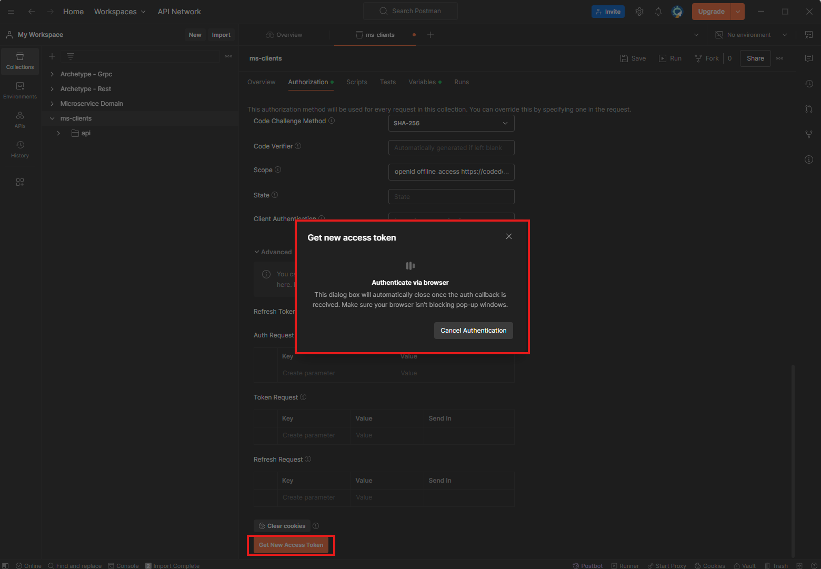
Task: Switch to the Tests tab
Action: 388,82
